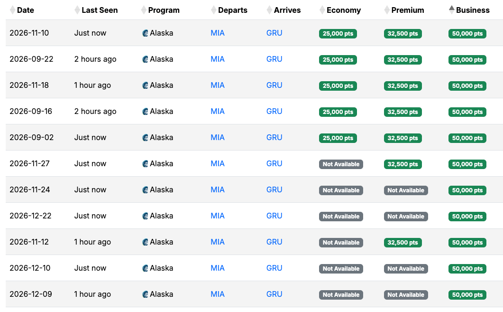
Task: Click the sort arrows next to Last Seen
Action: tap(77, 10)
